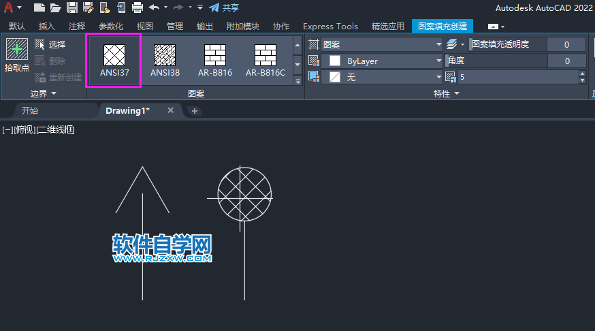Select the AR-B816C hatch pattern
This screenshot has width=595, height=331.
(266, 61)
